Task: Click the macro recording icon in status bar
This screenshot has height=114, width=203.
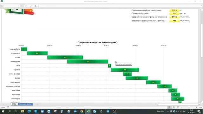Action: coord(8,107)
